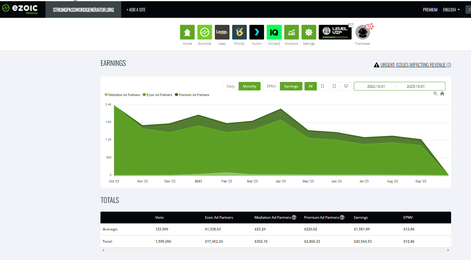Click the help icon beside Mediation Ad Partners
471x260 pixels.
294,217
